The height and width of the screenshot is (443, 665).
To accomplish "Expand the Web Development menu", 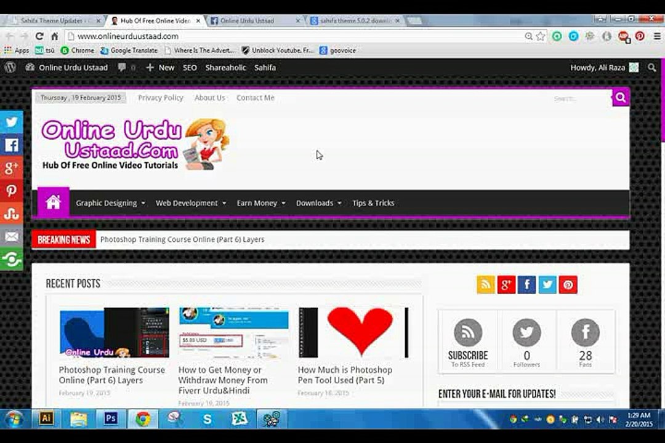I will click(x=191, y=203).
